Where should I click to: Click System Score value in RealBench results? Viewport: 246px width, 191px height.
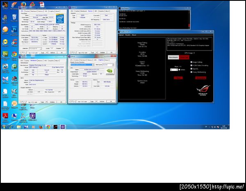click(x=142, y=82)
